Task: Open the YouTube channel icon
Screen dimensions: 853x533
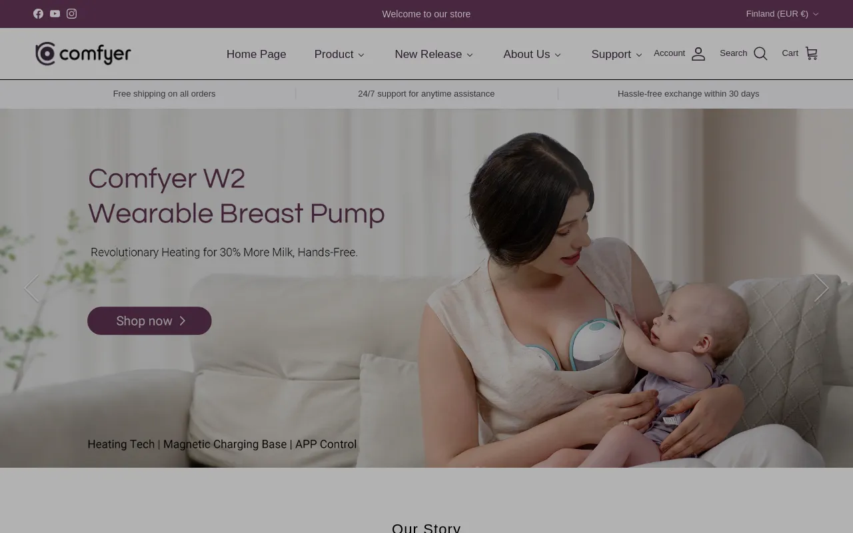Action: pos(55,13)
